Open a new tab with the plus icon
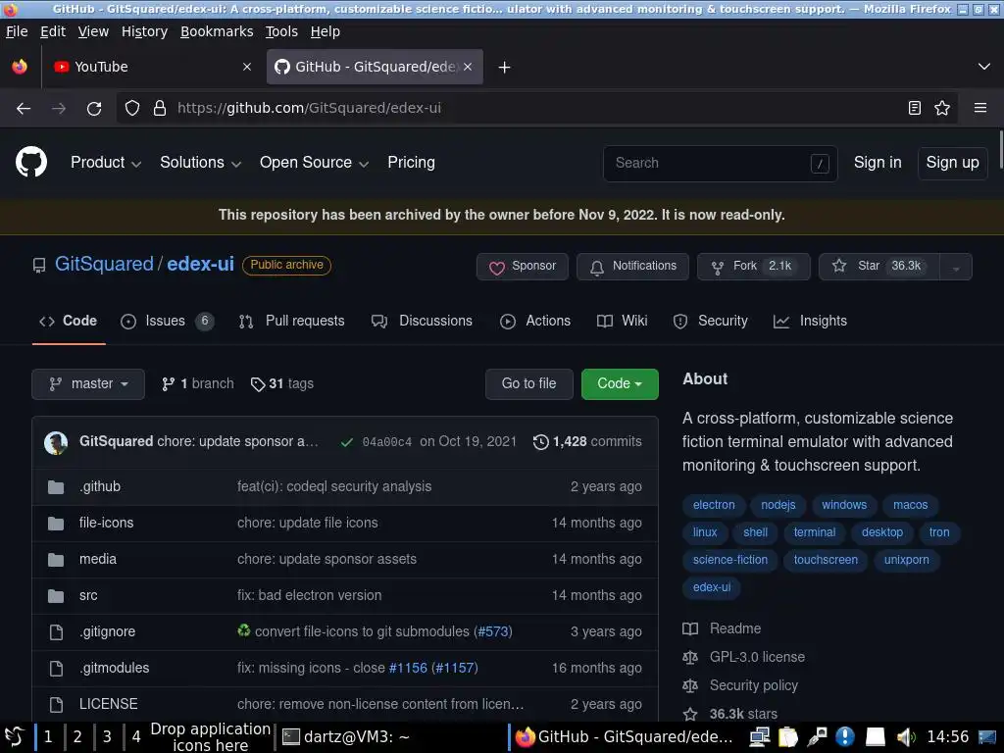1004x753 pixels. click(505, 68)
